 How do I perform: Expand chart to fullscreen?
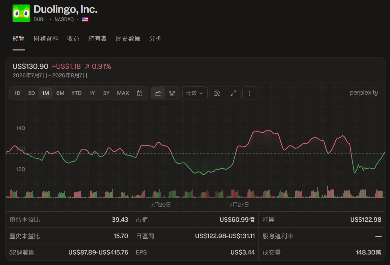click(x=233, y=93)
